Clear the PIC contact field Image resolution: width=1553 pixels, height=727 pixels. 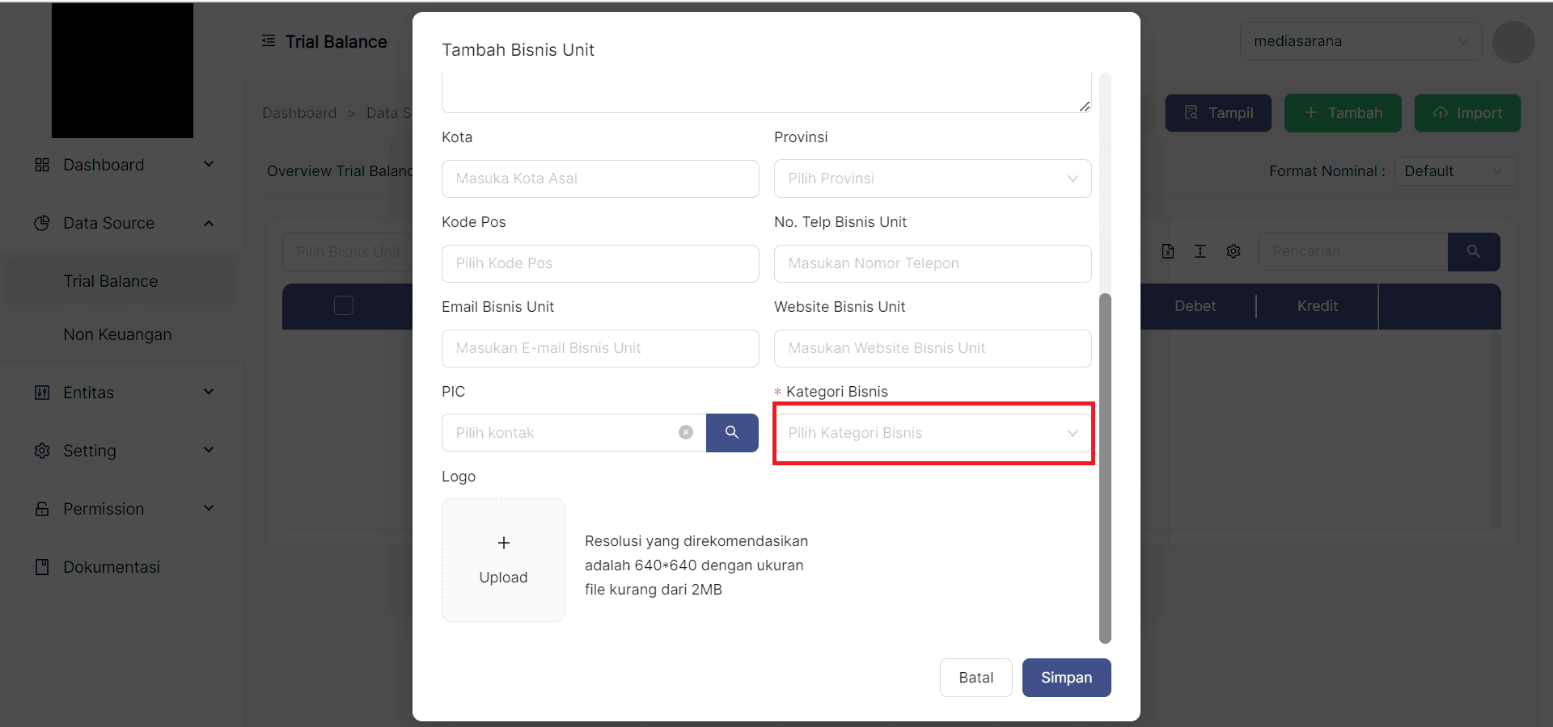pos(686,433)
